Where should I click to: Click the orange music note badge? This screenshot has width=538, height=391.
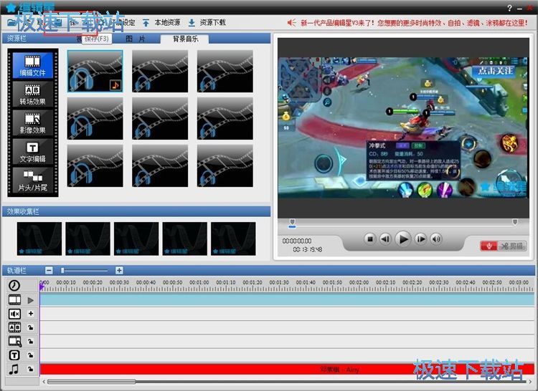tap(115, 85)
